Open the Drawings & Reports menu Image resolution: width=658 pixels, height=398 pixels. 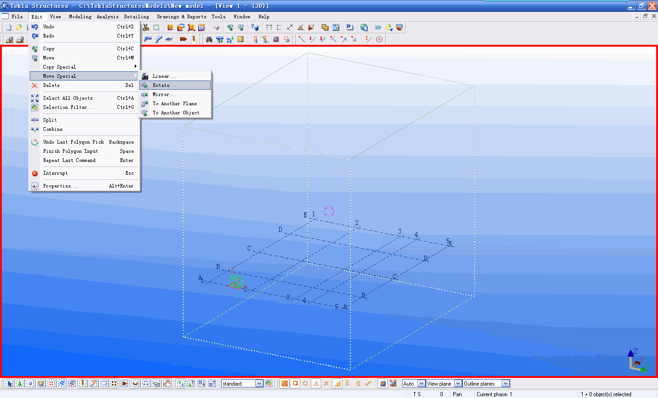pos(181,16)
